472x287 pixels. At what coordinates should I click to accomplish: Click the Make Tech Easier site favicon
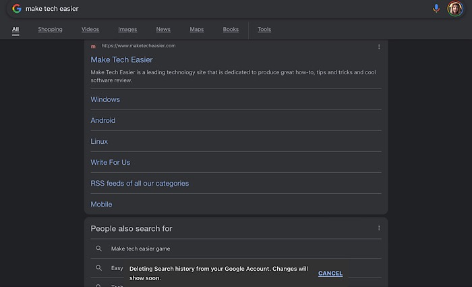(94, 47)
